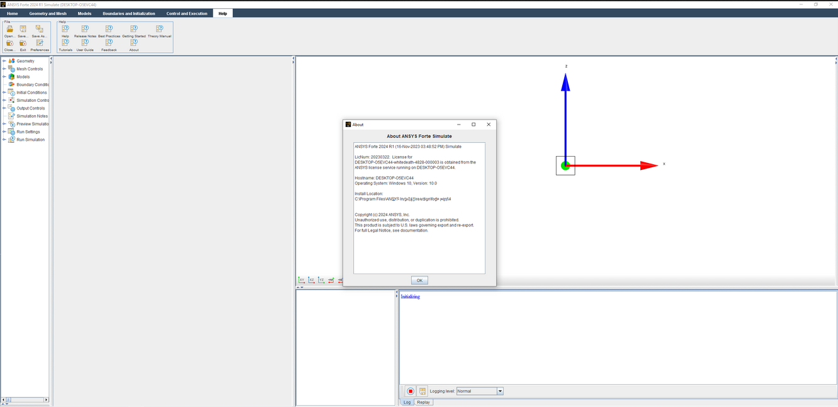Click the 'Hostname: DESKTOP-O5EVC44' line
Image resolution: width=838 pixels, height=407 pixels.
point(384,178)
